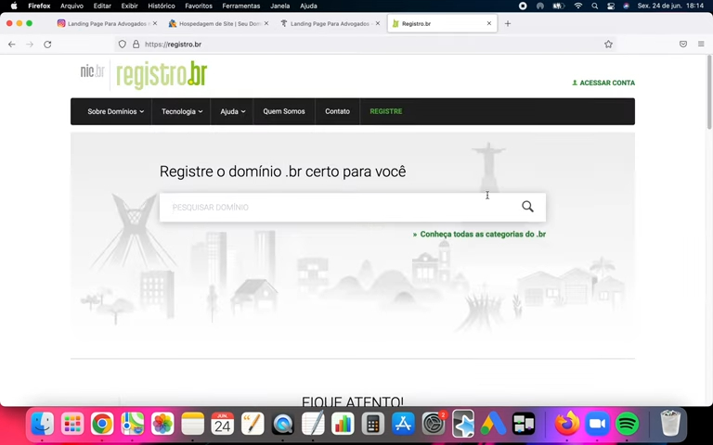
Task: Click the date and time in menu bar
Action: click(x=670, y=6)
